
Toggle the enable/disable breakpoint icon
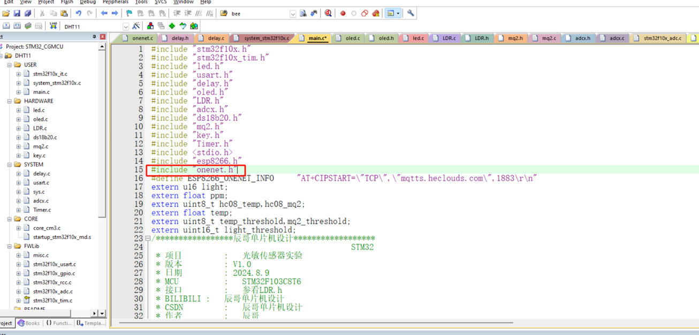pyautogui.click(x=354, y=13)
